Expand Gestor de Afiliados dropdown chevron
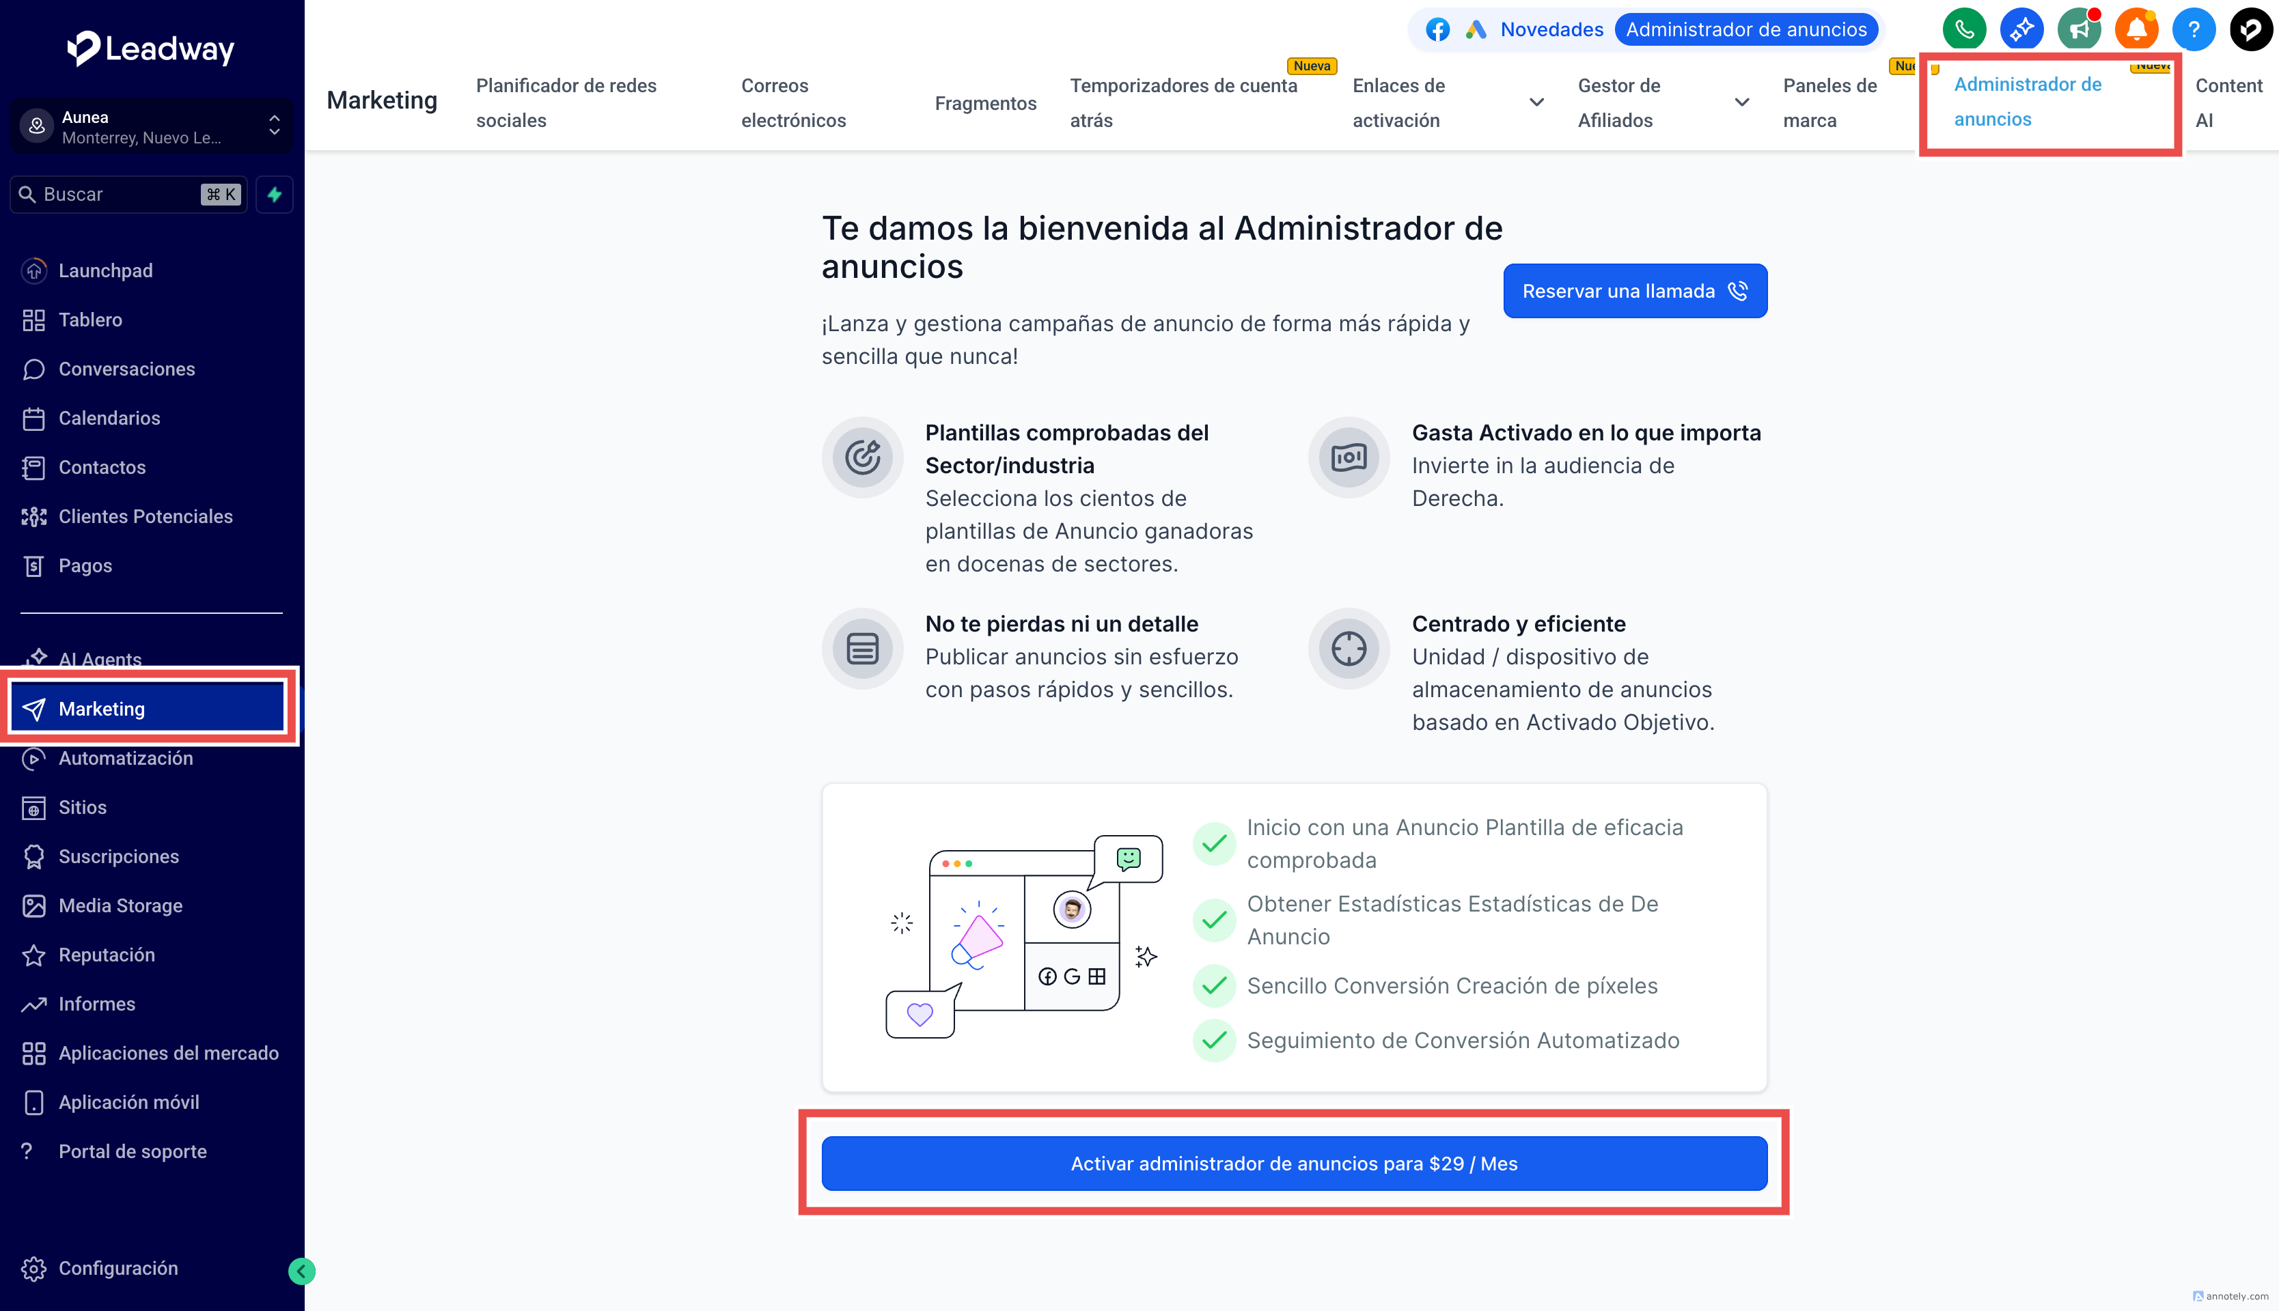The width and height of the screenshot is (2279, 1311). click(1741, 102)
